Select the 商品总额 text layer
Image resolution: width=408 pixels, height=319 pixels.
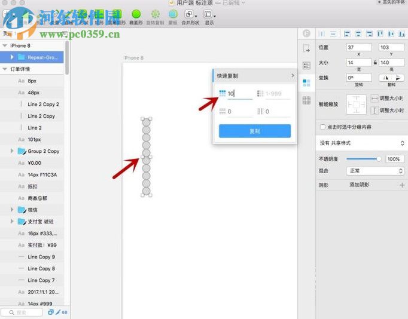tap(32, 198)
